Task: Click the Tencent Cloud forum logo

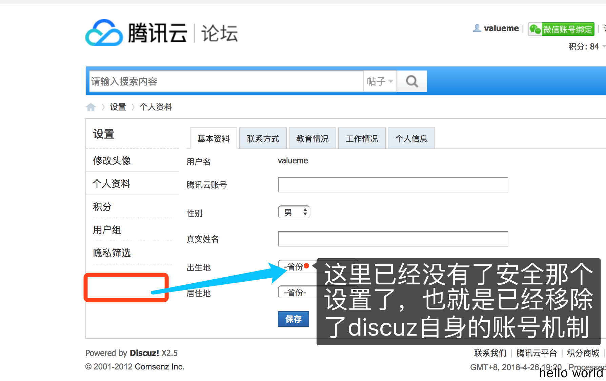Action: tap(162, 33)
